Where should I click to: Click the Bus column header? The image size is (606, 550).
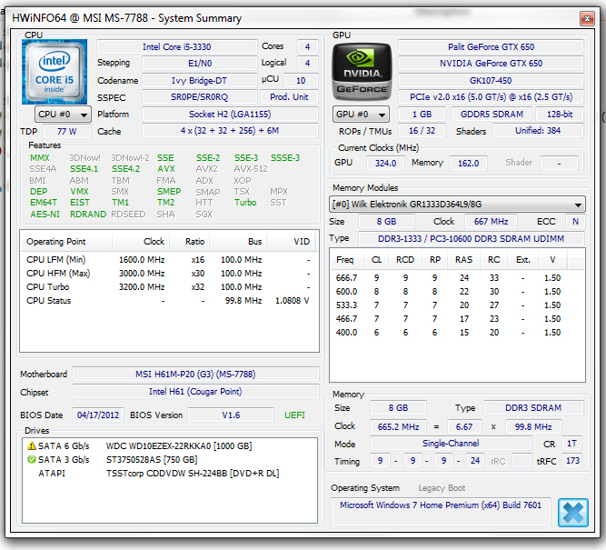tap(238, 242)
